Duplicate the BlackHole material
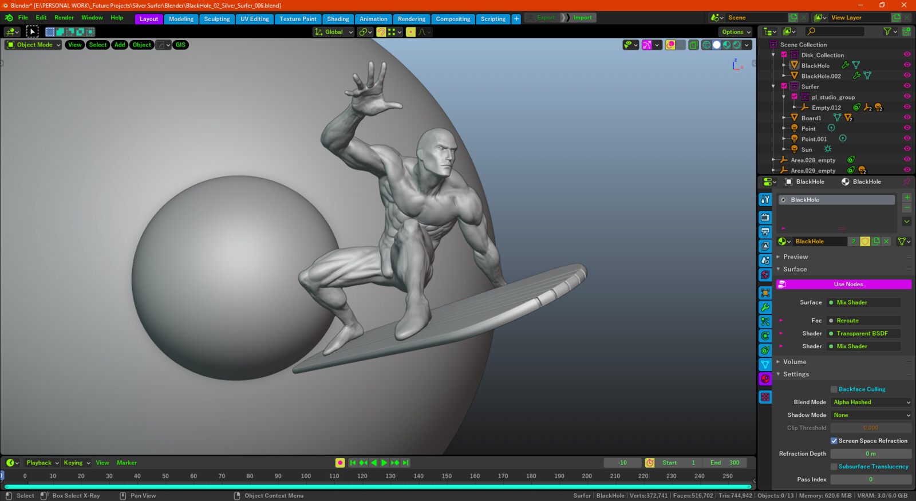916x501 pixels. click(x=876, y=242)
